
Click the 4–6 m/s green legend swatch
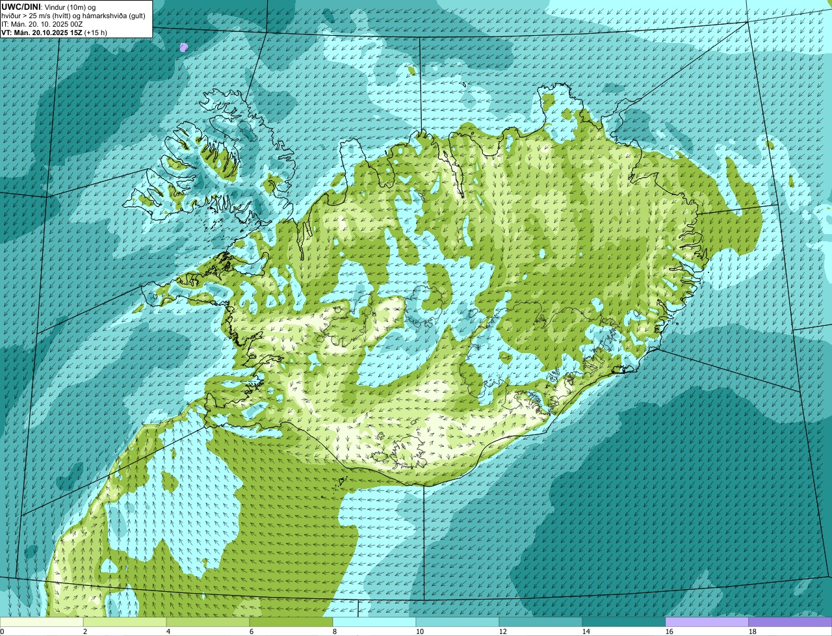tap(208, 622)
